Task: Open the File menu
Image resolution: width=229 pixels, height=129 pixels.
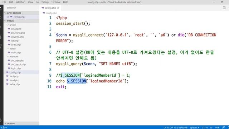Action: pyautogui.click(x=4, y=2)
